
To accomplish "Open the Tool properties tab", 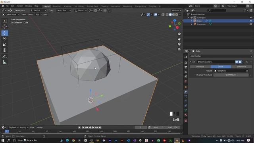I will point(186,57).
